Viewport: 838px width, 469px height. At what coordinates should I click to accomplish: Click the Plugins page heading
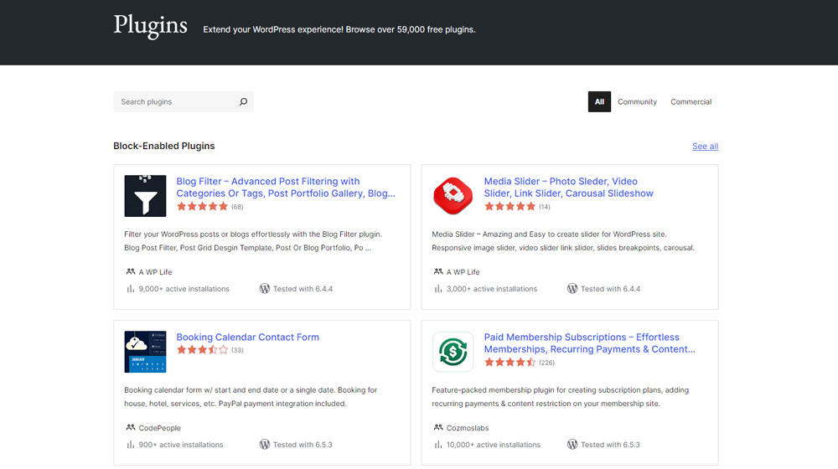(x=150, y=26)
